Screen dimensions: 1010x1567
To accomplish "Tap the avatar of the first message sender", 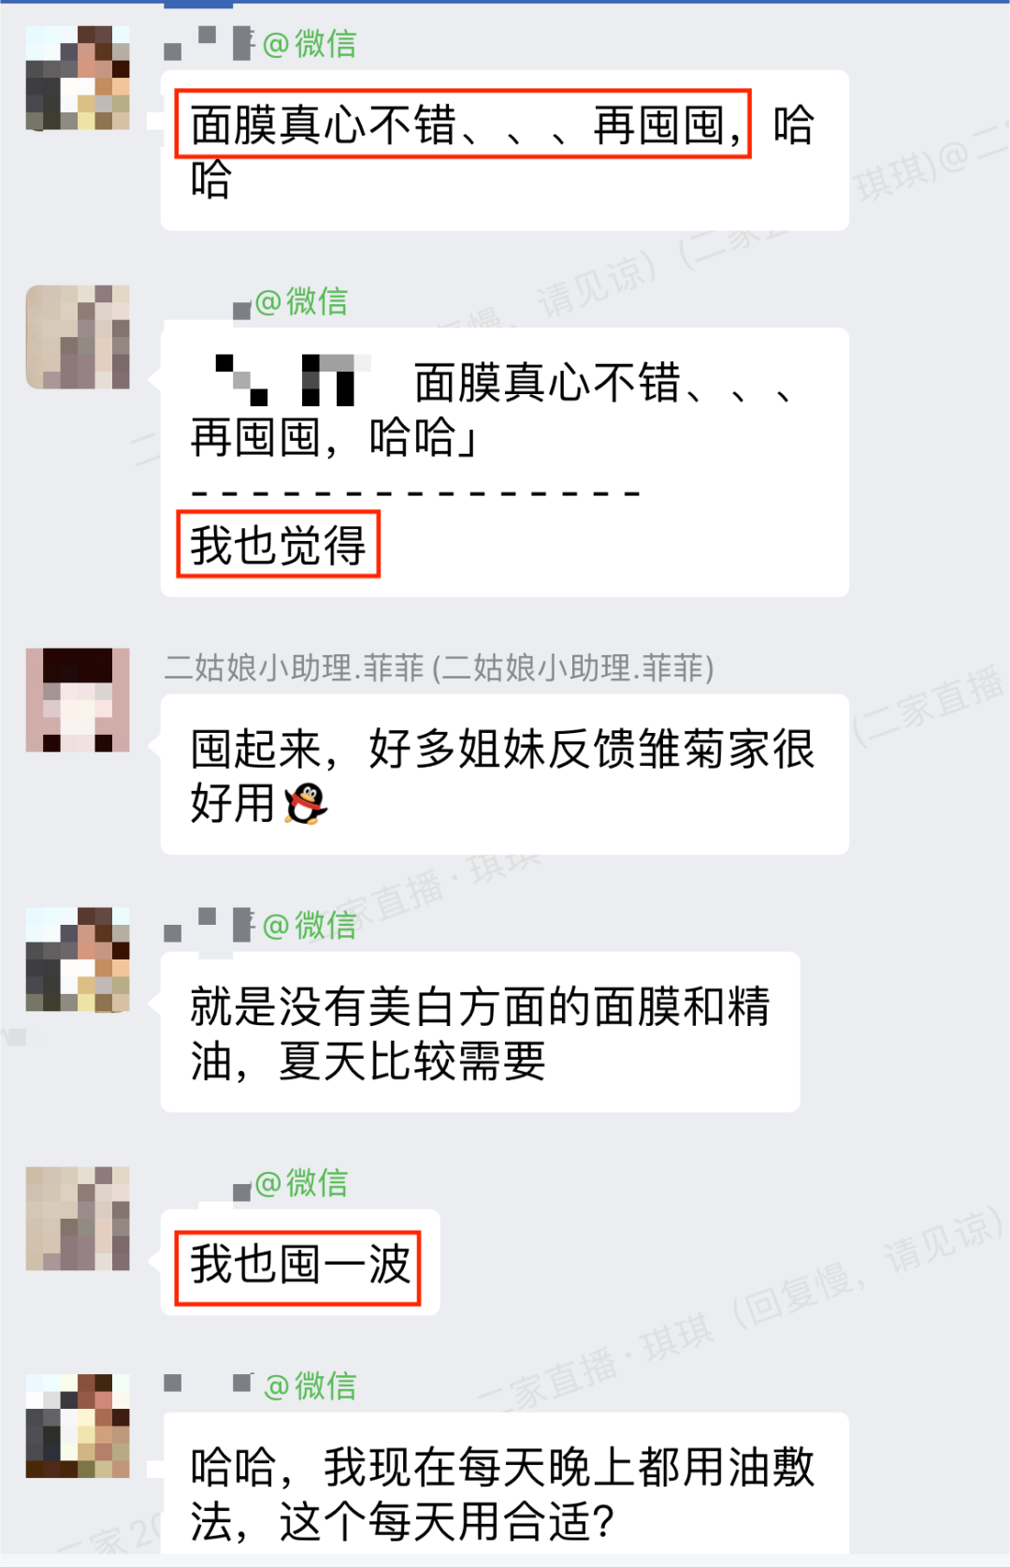I will pos(78,78).
